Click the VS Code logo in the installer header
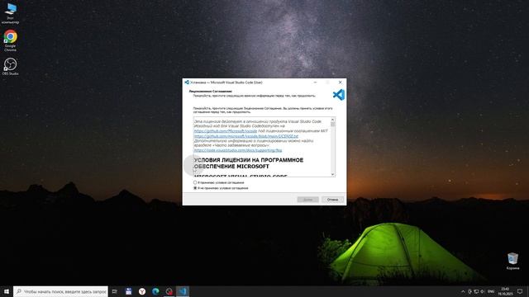The height and width of the screenshot is (297, 529). (x=339, y=95)
